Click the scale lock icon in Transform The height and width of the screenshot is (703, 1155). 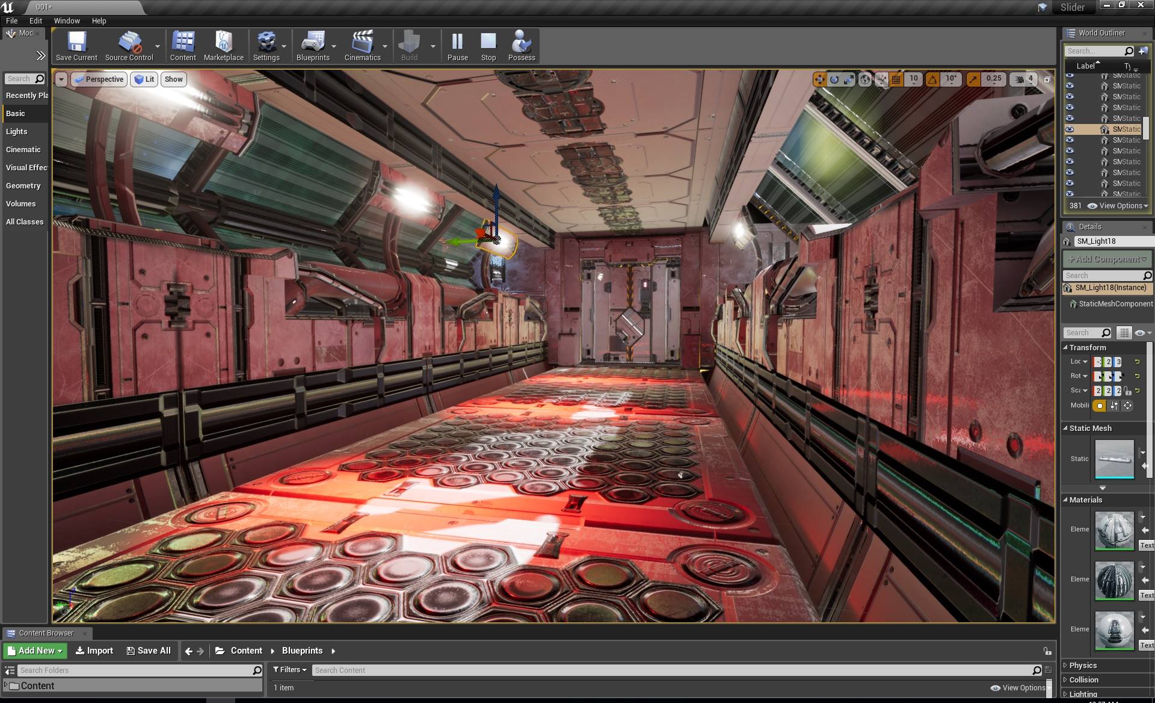point(1127,391)
